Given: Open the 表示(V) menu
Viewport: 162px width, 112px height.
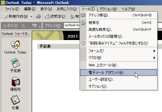Looking at the screenshot, I should click(x=46, y=9).
